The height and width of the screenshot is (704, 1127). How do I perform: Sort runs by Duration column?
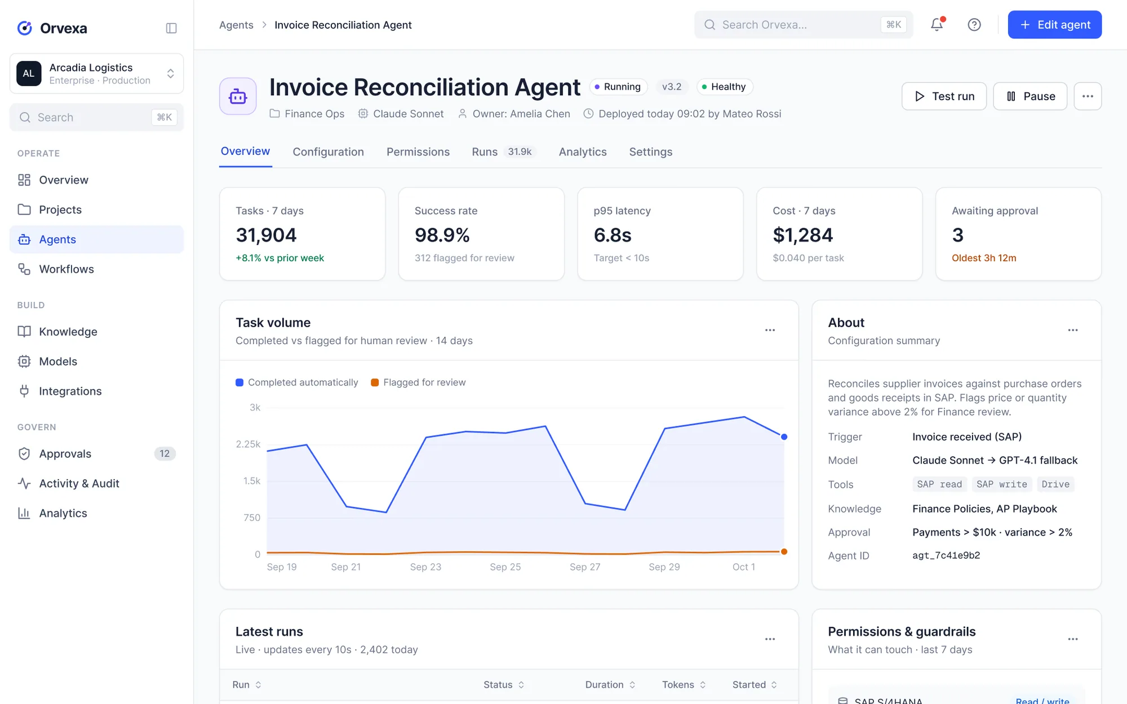[610, 685]
